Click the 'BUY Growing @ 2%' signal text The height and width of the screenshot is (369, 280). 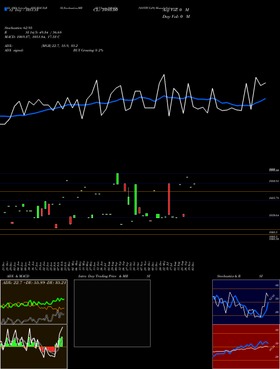click(x=88, y=50)
